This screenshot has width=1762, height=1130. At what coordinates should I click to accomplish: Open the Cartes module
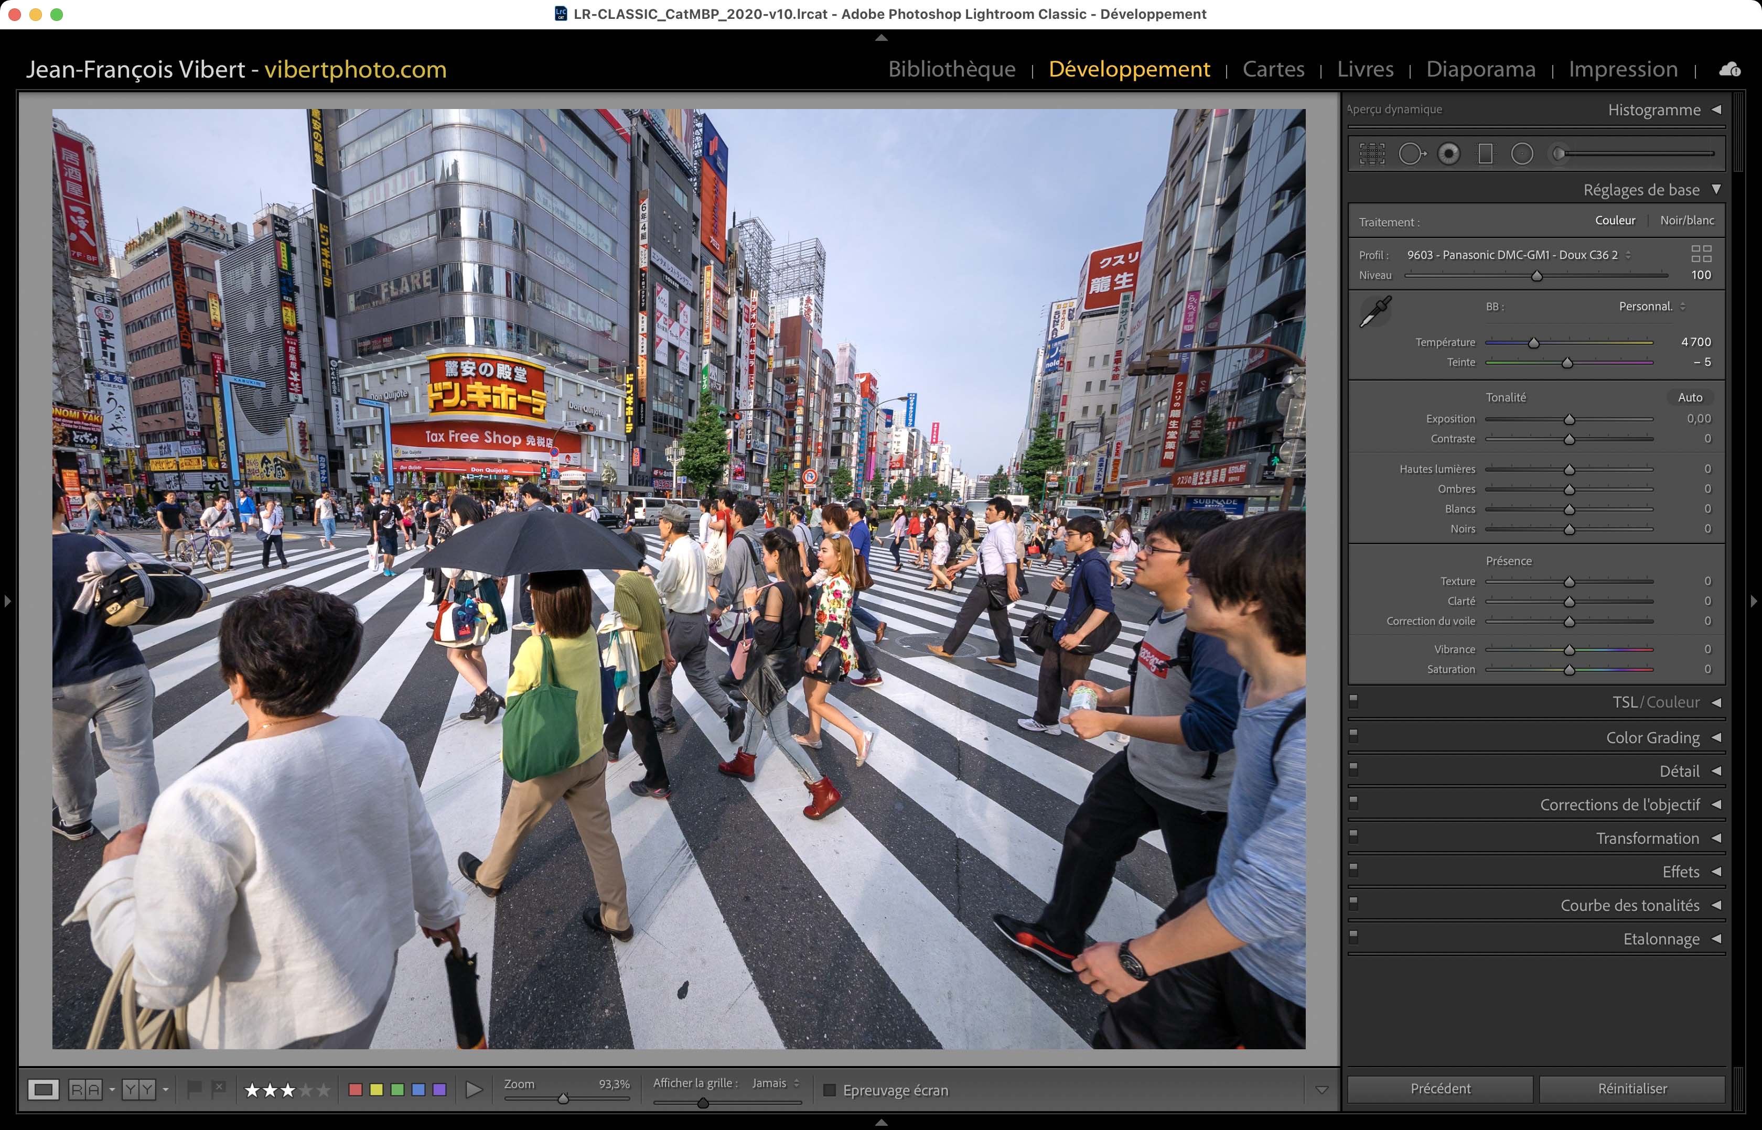1273,69
